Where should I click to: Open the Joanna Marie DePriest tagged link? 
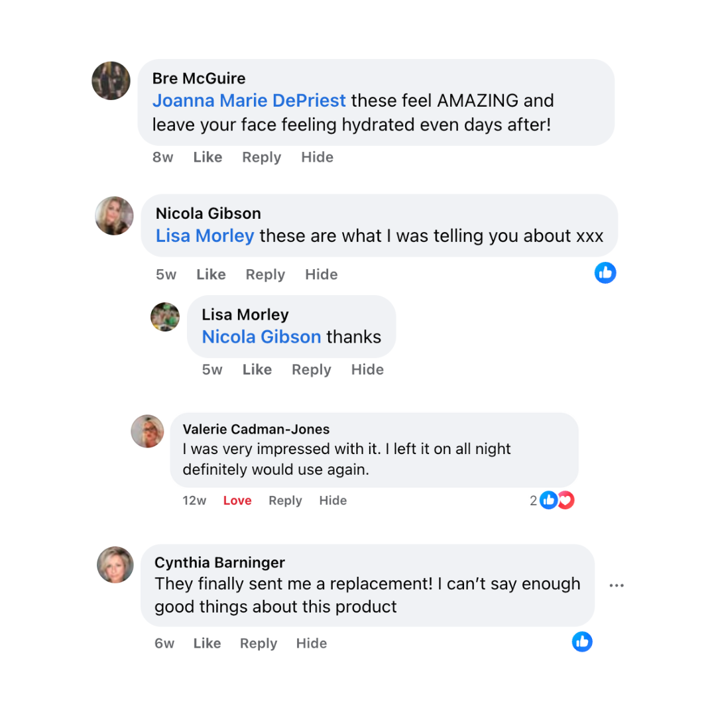tap(249, 101)
